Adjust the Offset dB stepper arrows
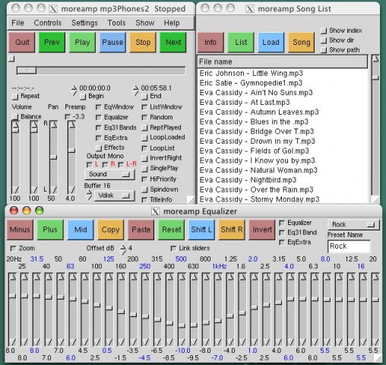386x365 pixels. [x=123, y=249]
